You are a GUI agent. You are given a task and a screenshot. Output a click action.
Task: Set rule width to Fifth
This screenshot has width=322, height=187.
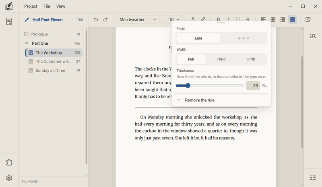pos(251,59)
